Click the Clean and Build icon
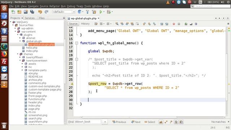 (x=94, y=12)
